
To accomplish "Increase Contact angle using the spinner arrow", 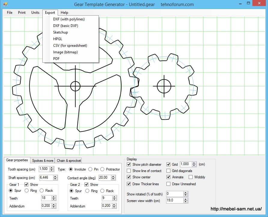I will 113,177.
